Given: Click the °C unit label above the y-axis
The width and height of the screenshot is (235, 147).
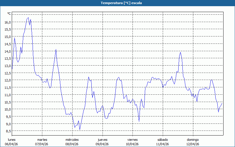Looking at the screenshot, I should point(9,14).
